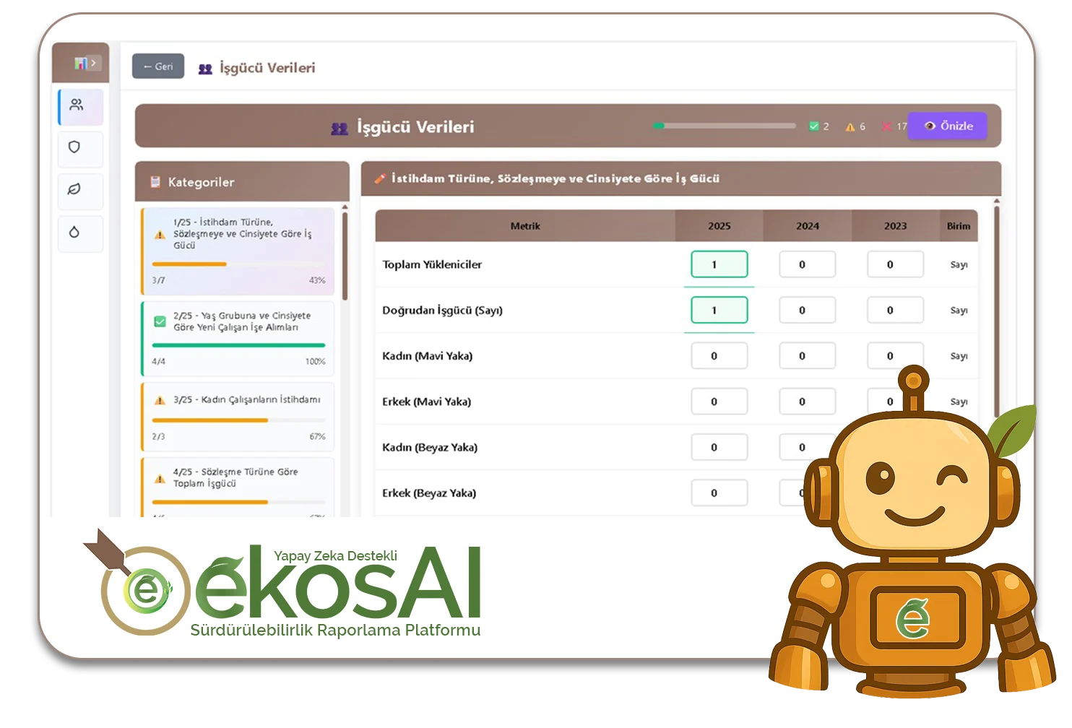Viewport: 1072px width, 728px height.
Task: Open preview with the Önizle button
Action: 948,126
